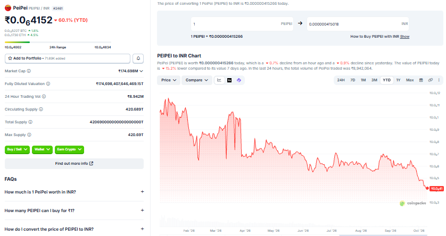This screenshot has width=446, height=236.
Task: Select the 1M chart range tab
Action: [363, 80]
